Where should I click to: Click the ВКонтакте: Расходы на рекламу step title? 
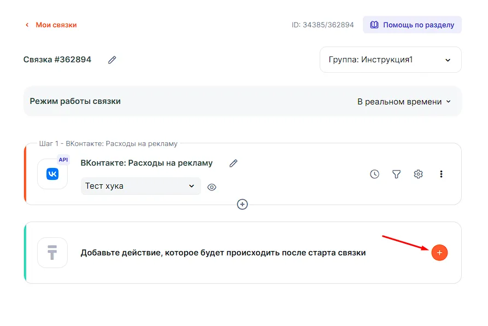(146, 163)
